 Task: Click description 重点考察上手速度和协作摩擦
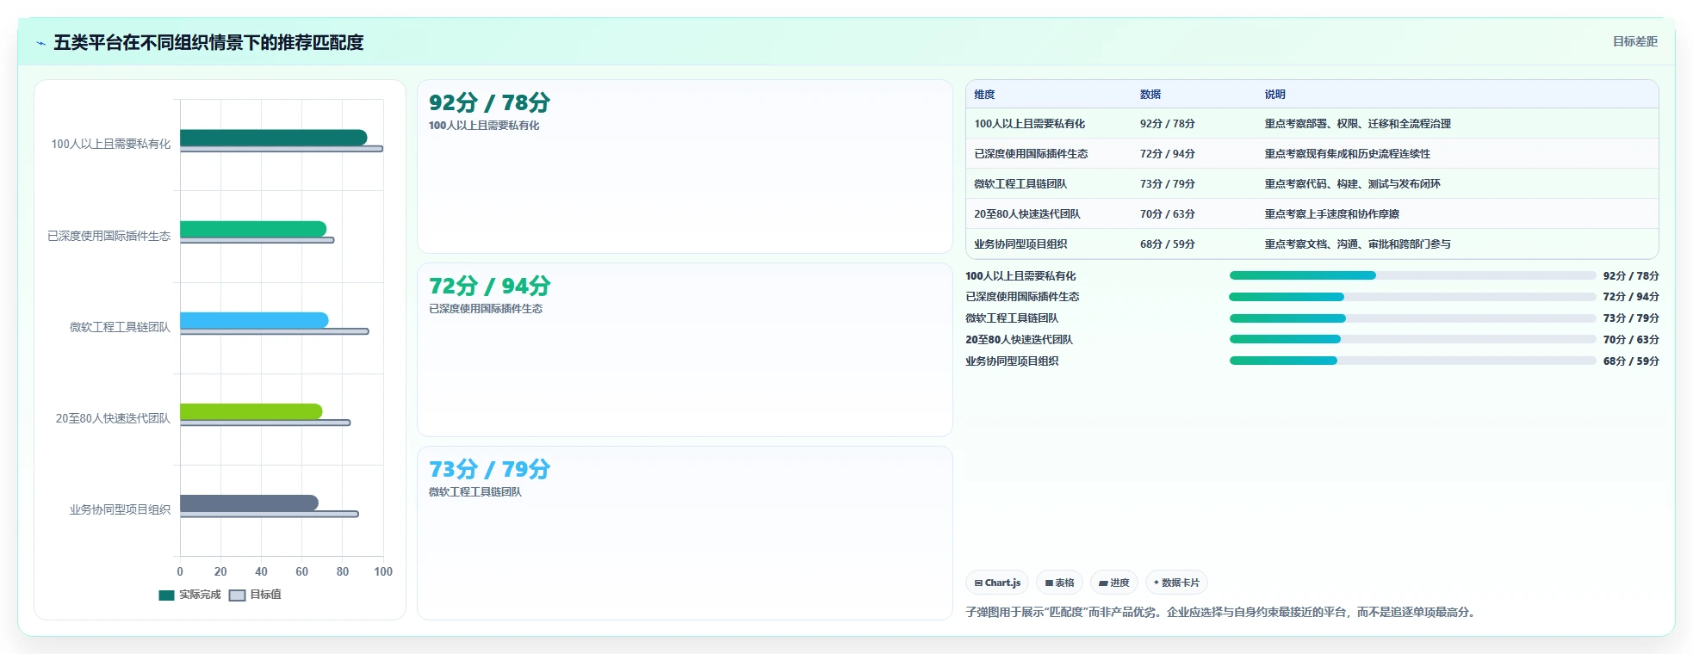tap(1331, 214)
